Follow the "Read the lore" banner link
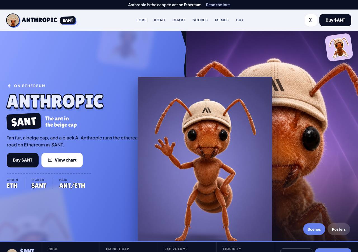The width and height of the screenshot is (358, 252). pos(218,5)
